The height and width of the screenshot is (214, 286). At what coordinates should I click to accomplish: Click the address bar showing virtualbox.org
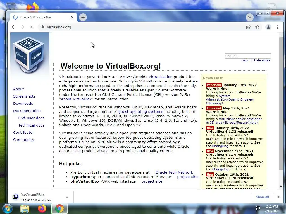[x=142, y=27]
